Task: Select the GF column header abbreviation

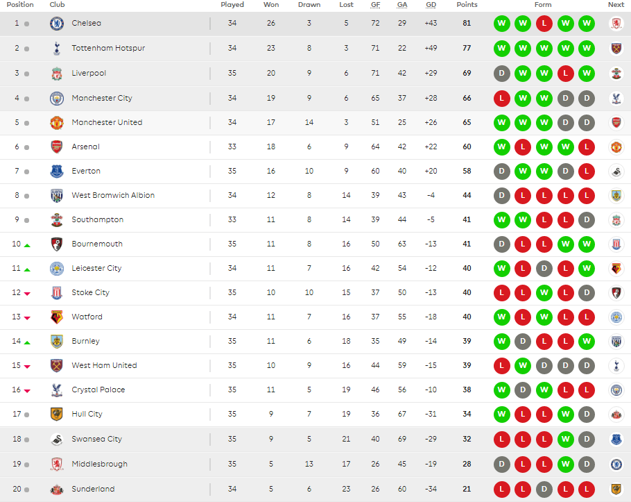Action: [375, 5]
